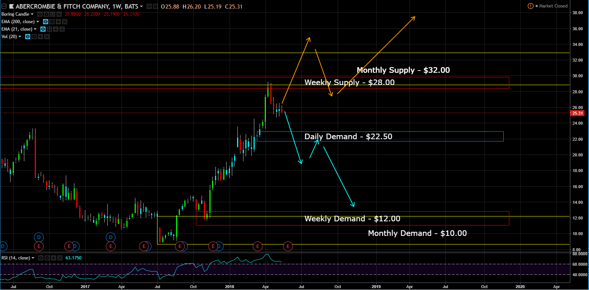The image size is (589, 290).
Task: Select the 'Monthly Supply - $32.00' label
Action: point(403,70)
